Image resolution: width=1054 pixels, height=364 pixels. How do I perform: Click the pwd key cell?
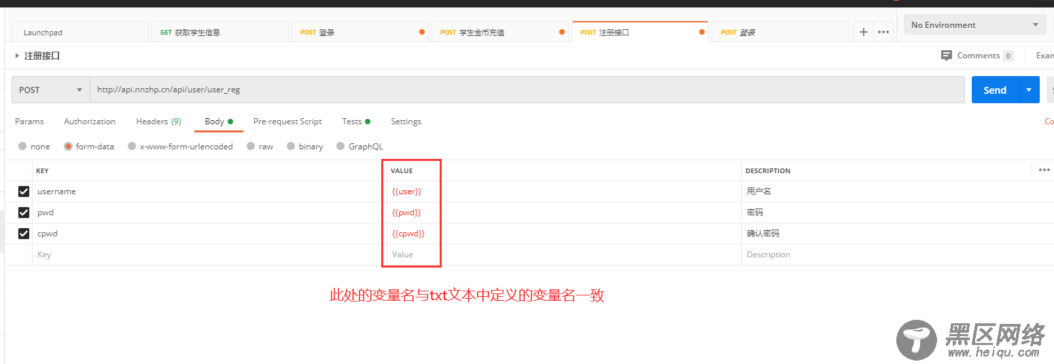point(209,213)
